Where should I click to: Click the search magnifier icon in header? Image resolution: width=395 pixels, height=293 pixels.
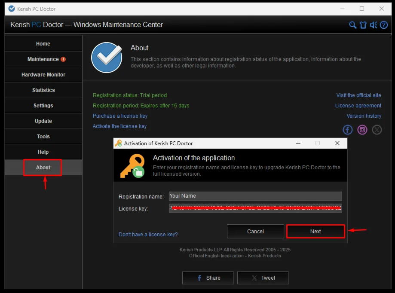pos(352,25)
